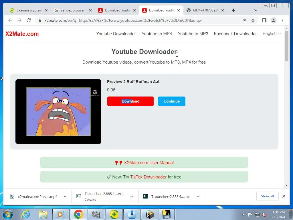
Task: Open X2Mate.com User Manual link
Action: point(149,163)
